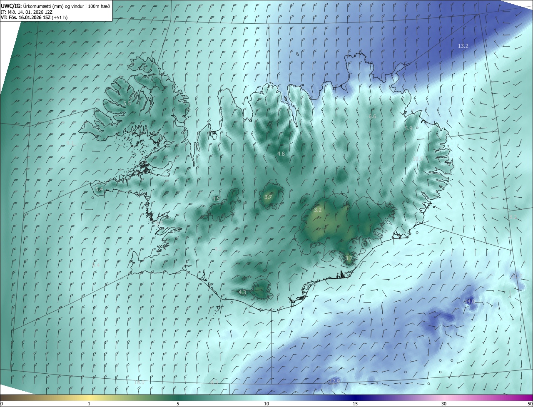Click the 14.0 value in the dark blue patch

click(x=469, y=301)
